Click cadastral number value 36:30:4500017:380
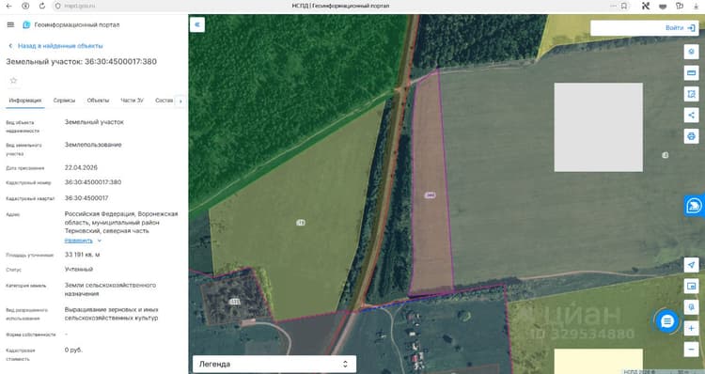The height and width of the screenshot is (374, 705). pyautogui.click(x=93, y=182)
